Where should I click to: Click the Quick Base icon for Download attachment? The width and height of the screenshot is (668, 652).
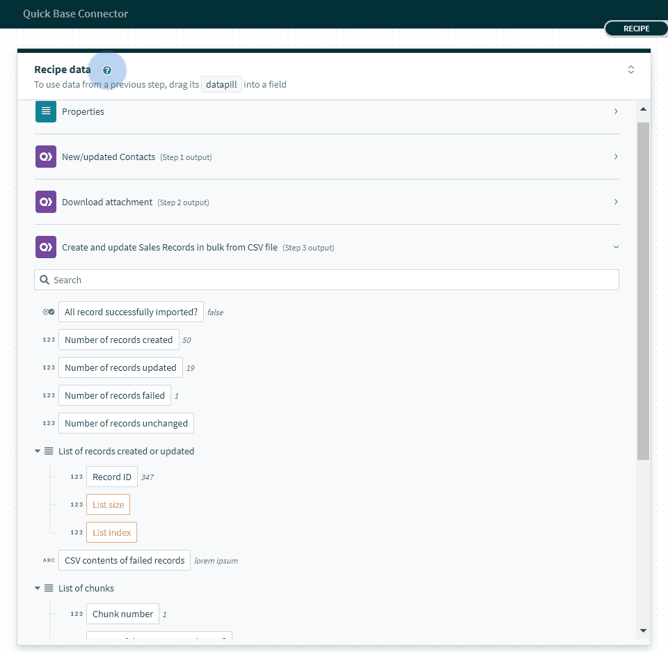(x=46, y=202)
